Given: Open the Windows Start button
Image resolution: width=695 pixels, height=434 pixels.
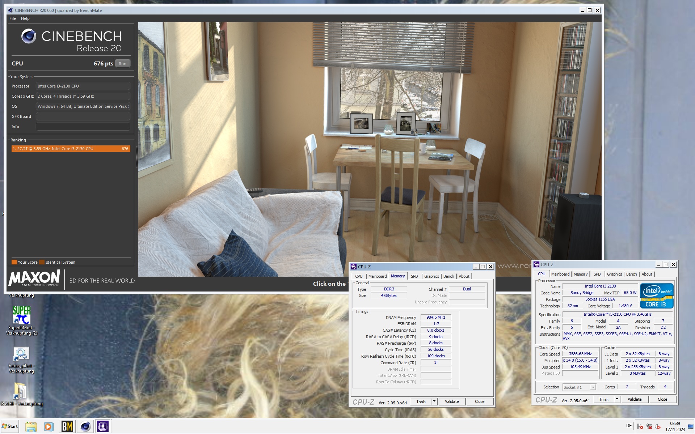Looking at the screenshot, I should pos(10,426).
